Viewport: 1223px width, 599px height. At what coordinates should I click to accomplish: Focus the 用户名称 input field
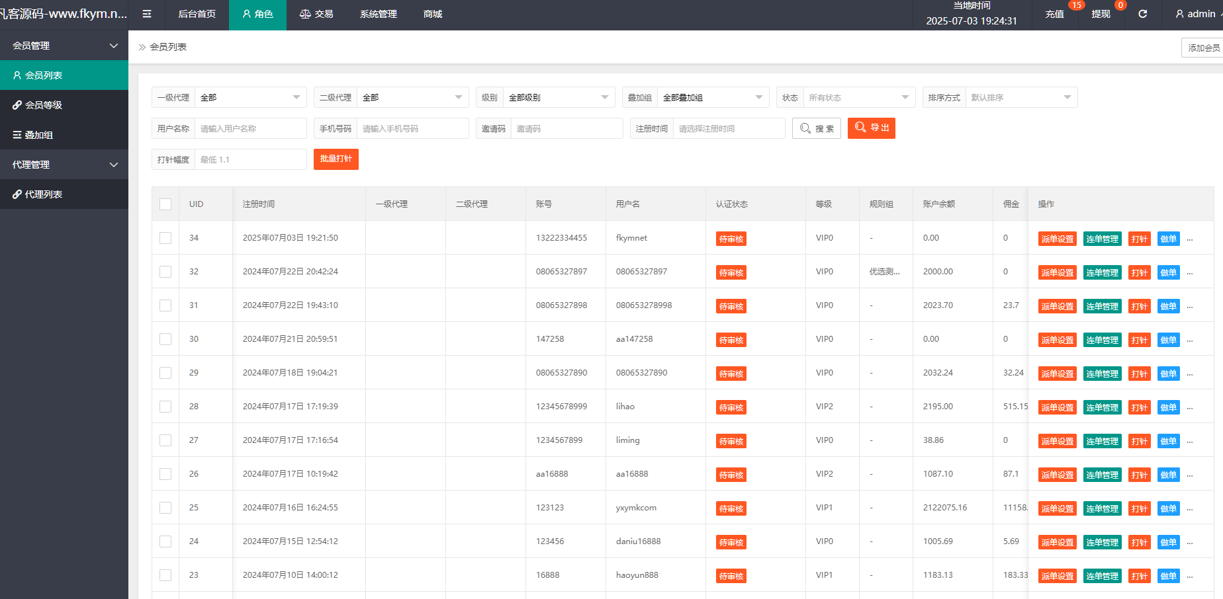point(250,128)
